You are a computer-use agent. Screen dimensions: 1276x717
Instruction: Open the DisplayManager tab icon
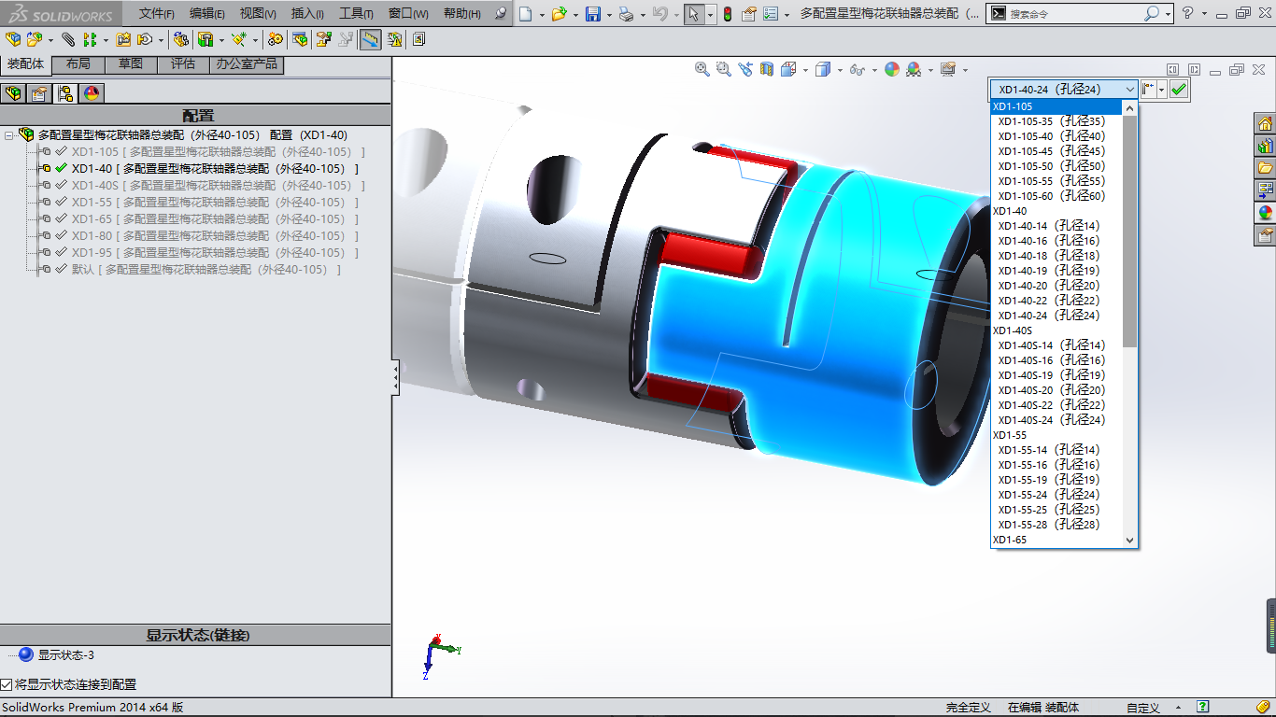pos(91,92)
